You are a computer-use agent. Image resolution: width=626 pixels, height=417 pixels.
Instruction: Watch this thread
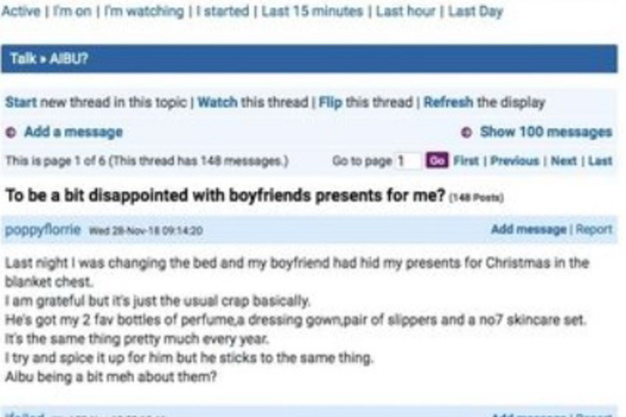(217, 102)
